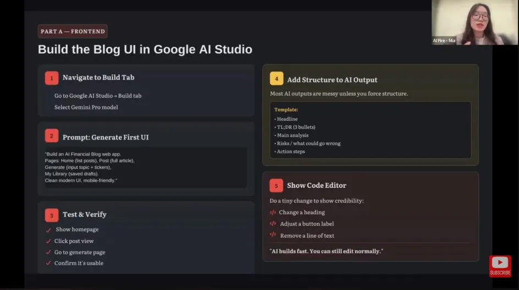Click the Adjust a button label text
Viewport: 519px width, 290px height.
tap(307, 224)
